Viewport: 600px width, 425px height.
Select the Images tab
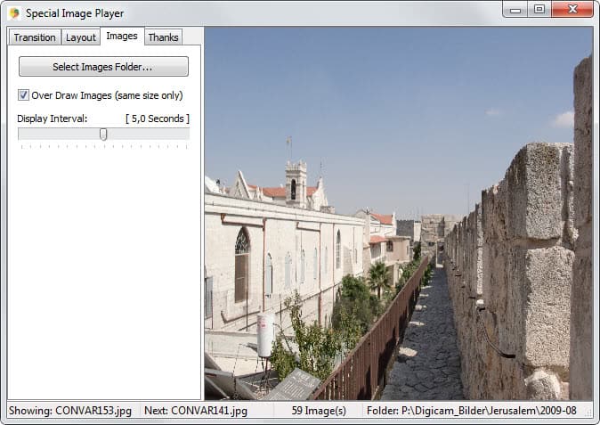(x=122, y=36)
